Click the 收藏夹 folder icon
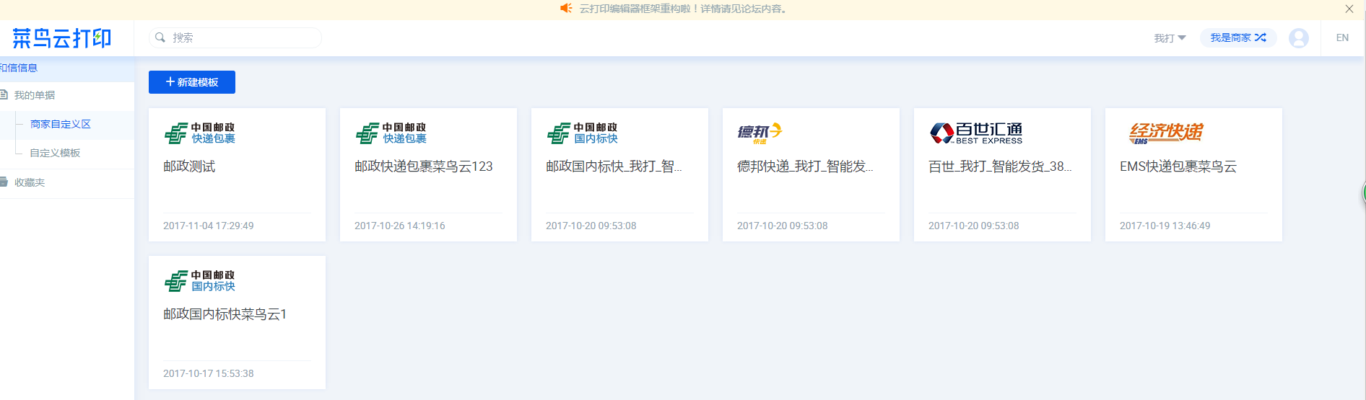1366x400 pixels. point(4,182)
